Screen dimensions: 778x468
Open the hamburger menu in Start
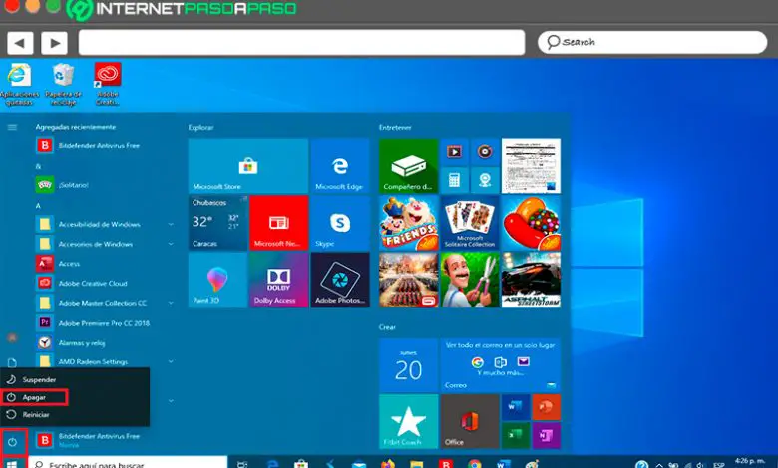tap(12, 127)
